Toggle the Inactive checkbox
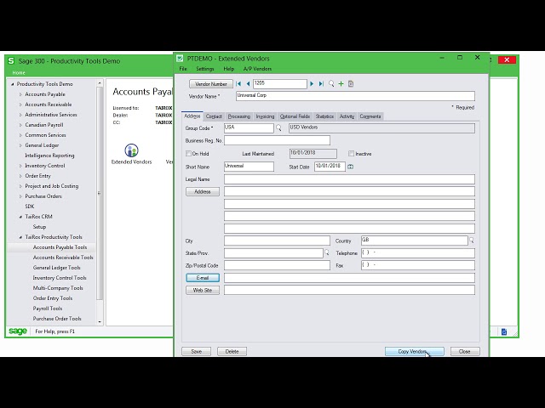The height and width of the screenshot is (408, 545). pos(352,153)
